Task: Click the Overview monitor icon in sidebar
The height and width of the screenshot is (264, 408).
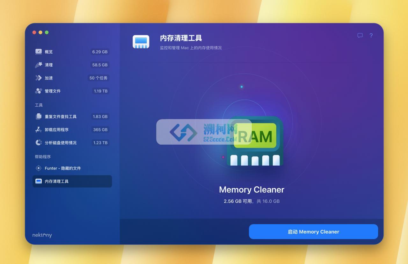Action: tap(39, 51)
